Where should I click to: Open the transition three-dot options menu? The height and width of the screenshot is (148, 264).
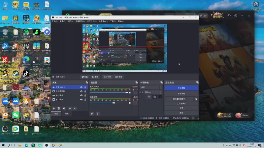pos(160,97)
